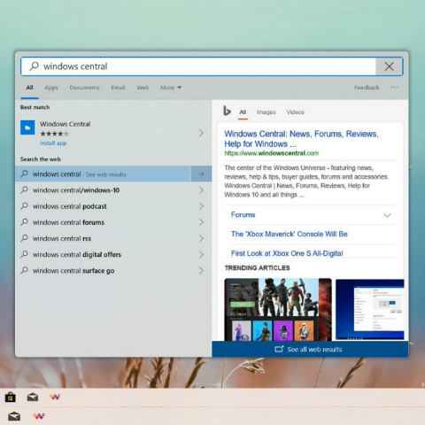Viewport: 425px width, 425px height.
Task: Open the Fortnite trending article thumbnail
Action: pyautogui.click(x=278, y=310)
